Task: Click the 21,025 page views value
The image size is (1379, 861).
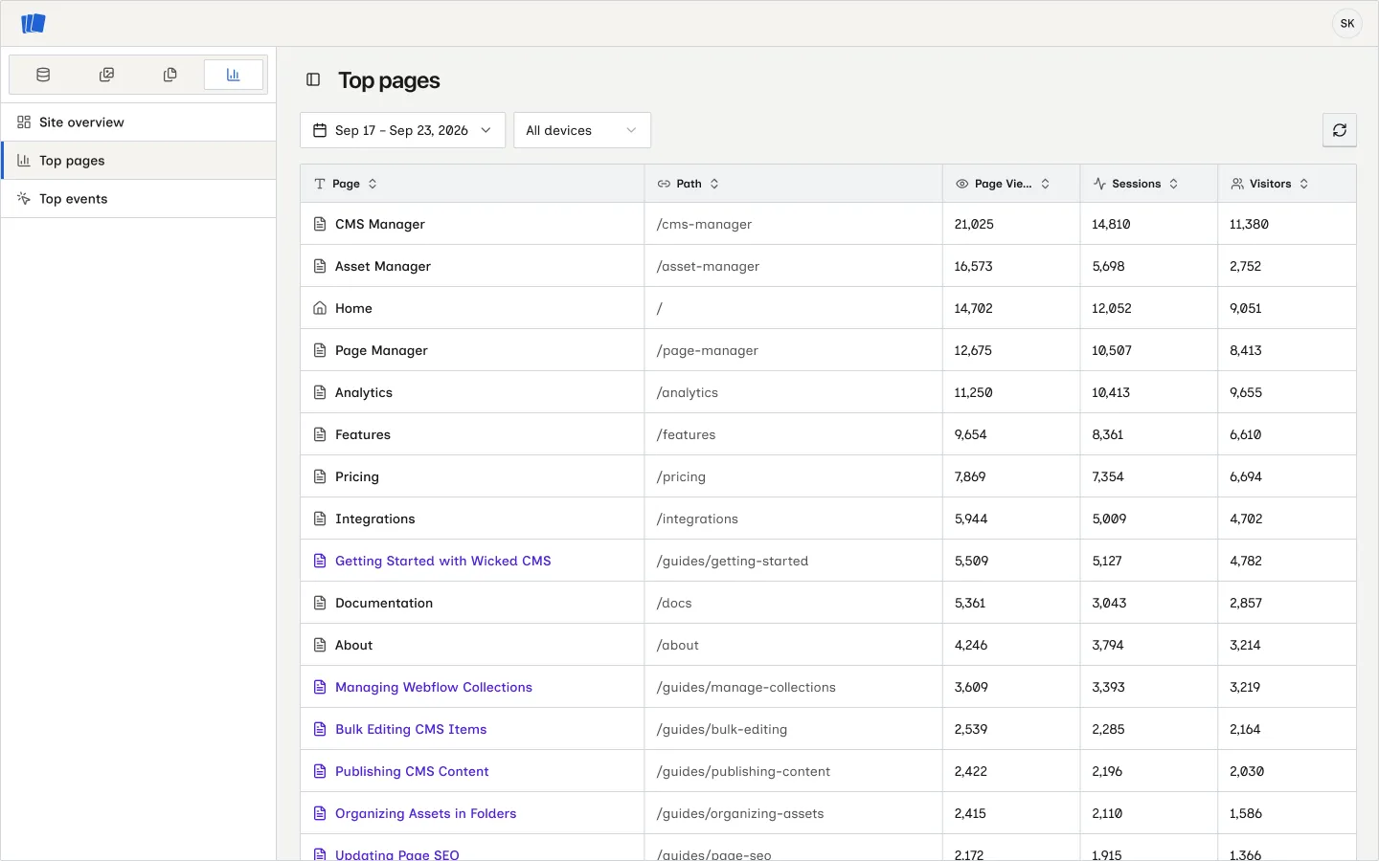Action: (974, 224)
